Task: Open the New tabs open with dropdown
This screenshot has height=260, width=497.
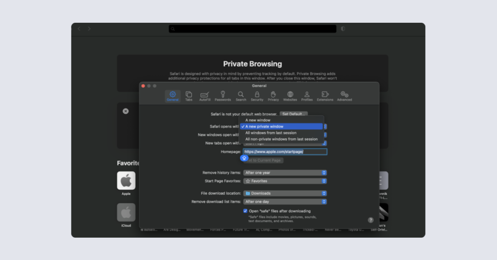Action: [x=285, y=144]
